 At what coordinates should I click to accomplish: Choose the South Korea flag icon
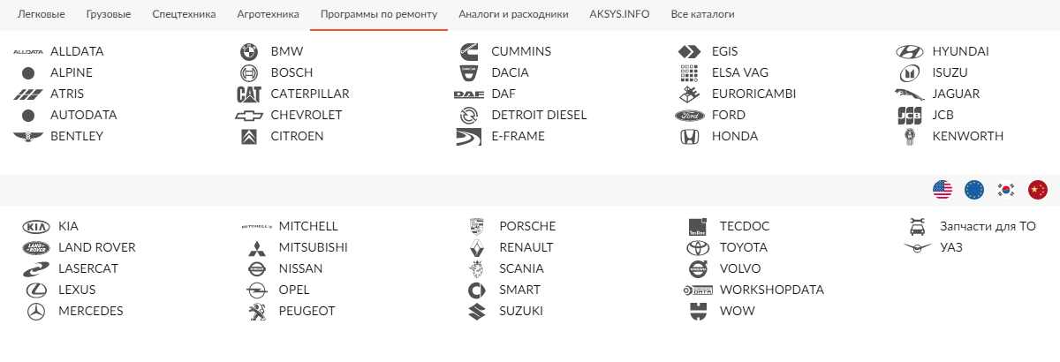point(1006,189)
